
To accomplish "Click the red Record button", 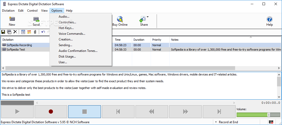I will (x=51, y=112).
